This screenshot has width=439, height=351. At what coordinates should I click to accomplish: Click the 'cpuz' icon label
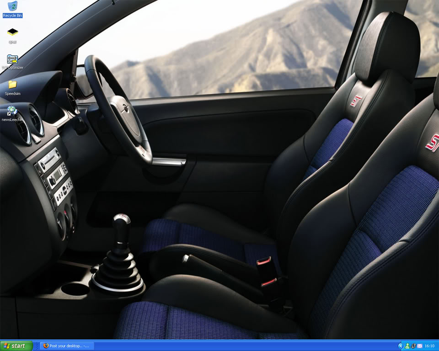12,42
